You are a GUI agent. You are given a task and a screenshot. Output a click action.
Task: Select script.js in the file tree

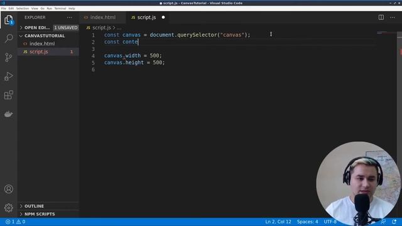48,51
